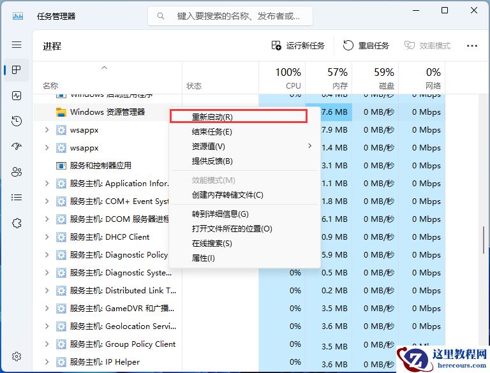Screen dimensions: 490x373
Task: Expand the first wsappx process
Action: [47, 130]
